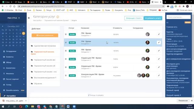Click Показать все in downloads bar
Image resolution: width=194 pixels, height=109 pixels.
pos(183,101)
